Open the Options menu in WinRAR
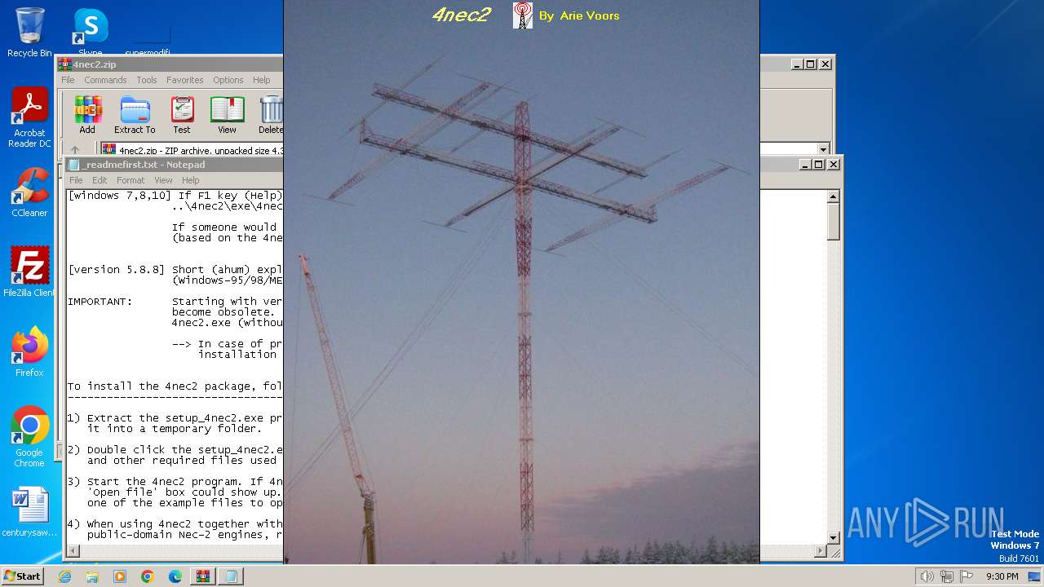The height and width of the screenshot is (587, 1044). tap(228, 80)
